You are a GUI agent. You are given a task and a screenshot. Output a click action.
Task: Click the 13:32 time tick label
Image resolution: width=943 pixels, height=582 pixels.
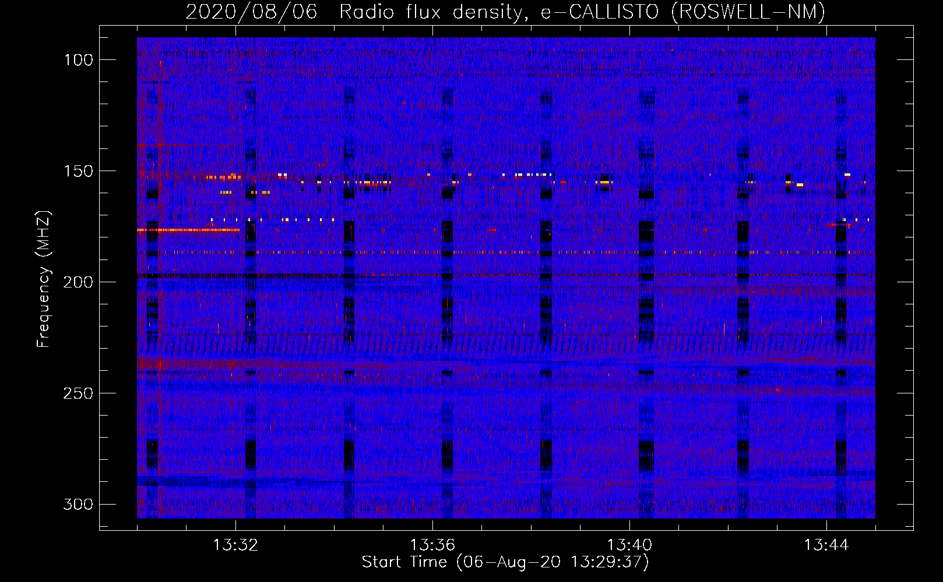point(235,545)
